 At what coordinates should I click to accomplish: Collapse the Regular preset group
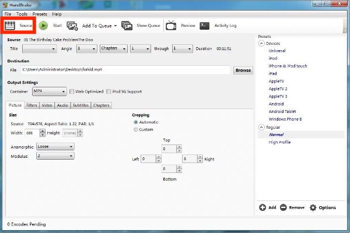261,128
